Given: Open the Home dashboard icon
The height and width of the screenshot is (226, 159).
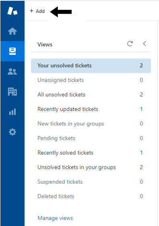Looking at the screenshot, I should point(12,31).
